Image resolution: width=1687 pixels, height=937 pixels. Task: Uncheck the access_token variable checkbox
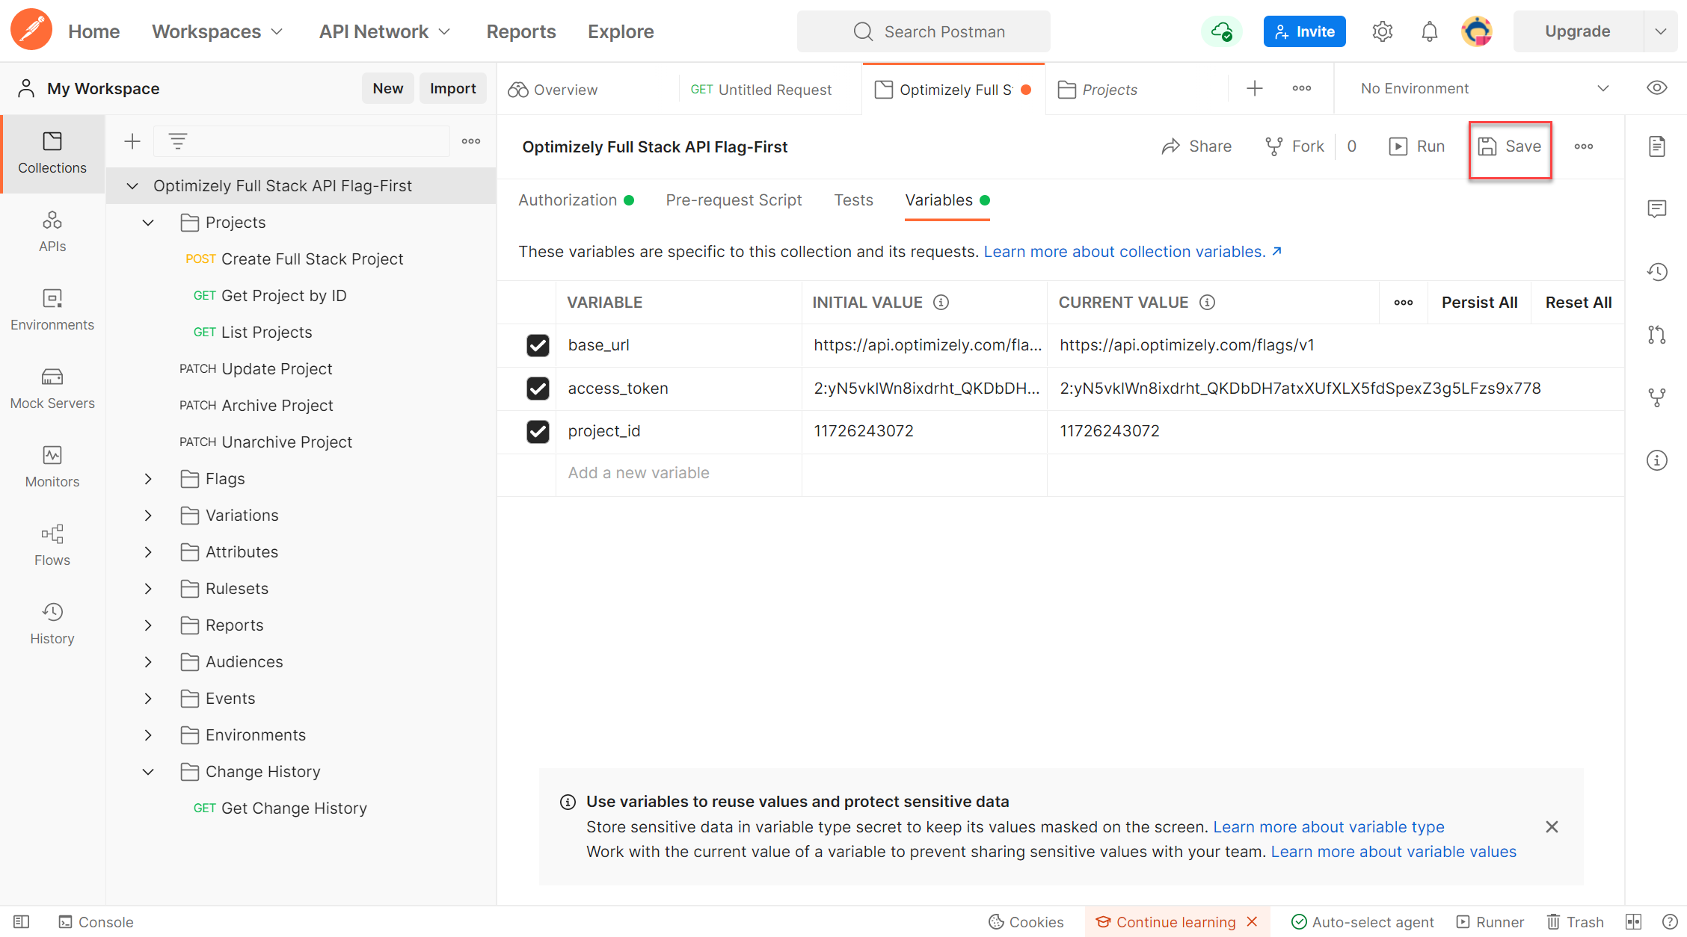point(538,389)
